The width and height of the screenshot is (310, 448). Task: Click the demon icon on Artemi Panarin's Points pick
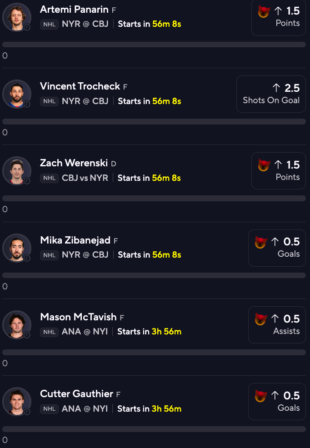(264, 11)
